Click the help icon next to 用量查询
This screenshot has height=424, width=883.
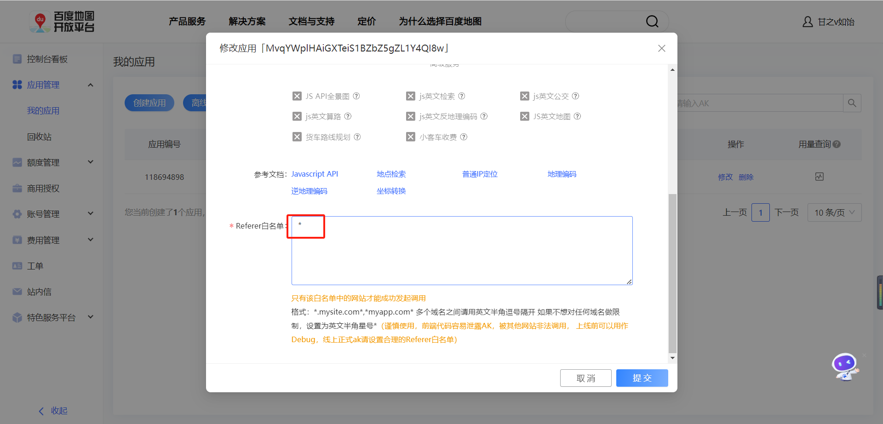click(x=837, y=144)
